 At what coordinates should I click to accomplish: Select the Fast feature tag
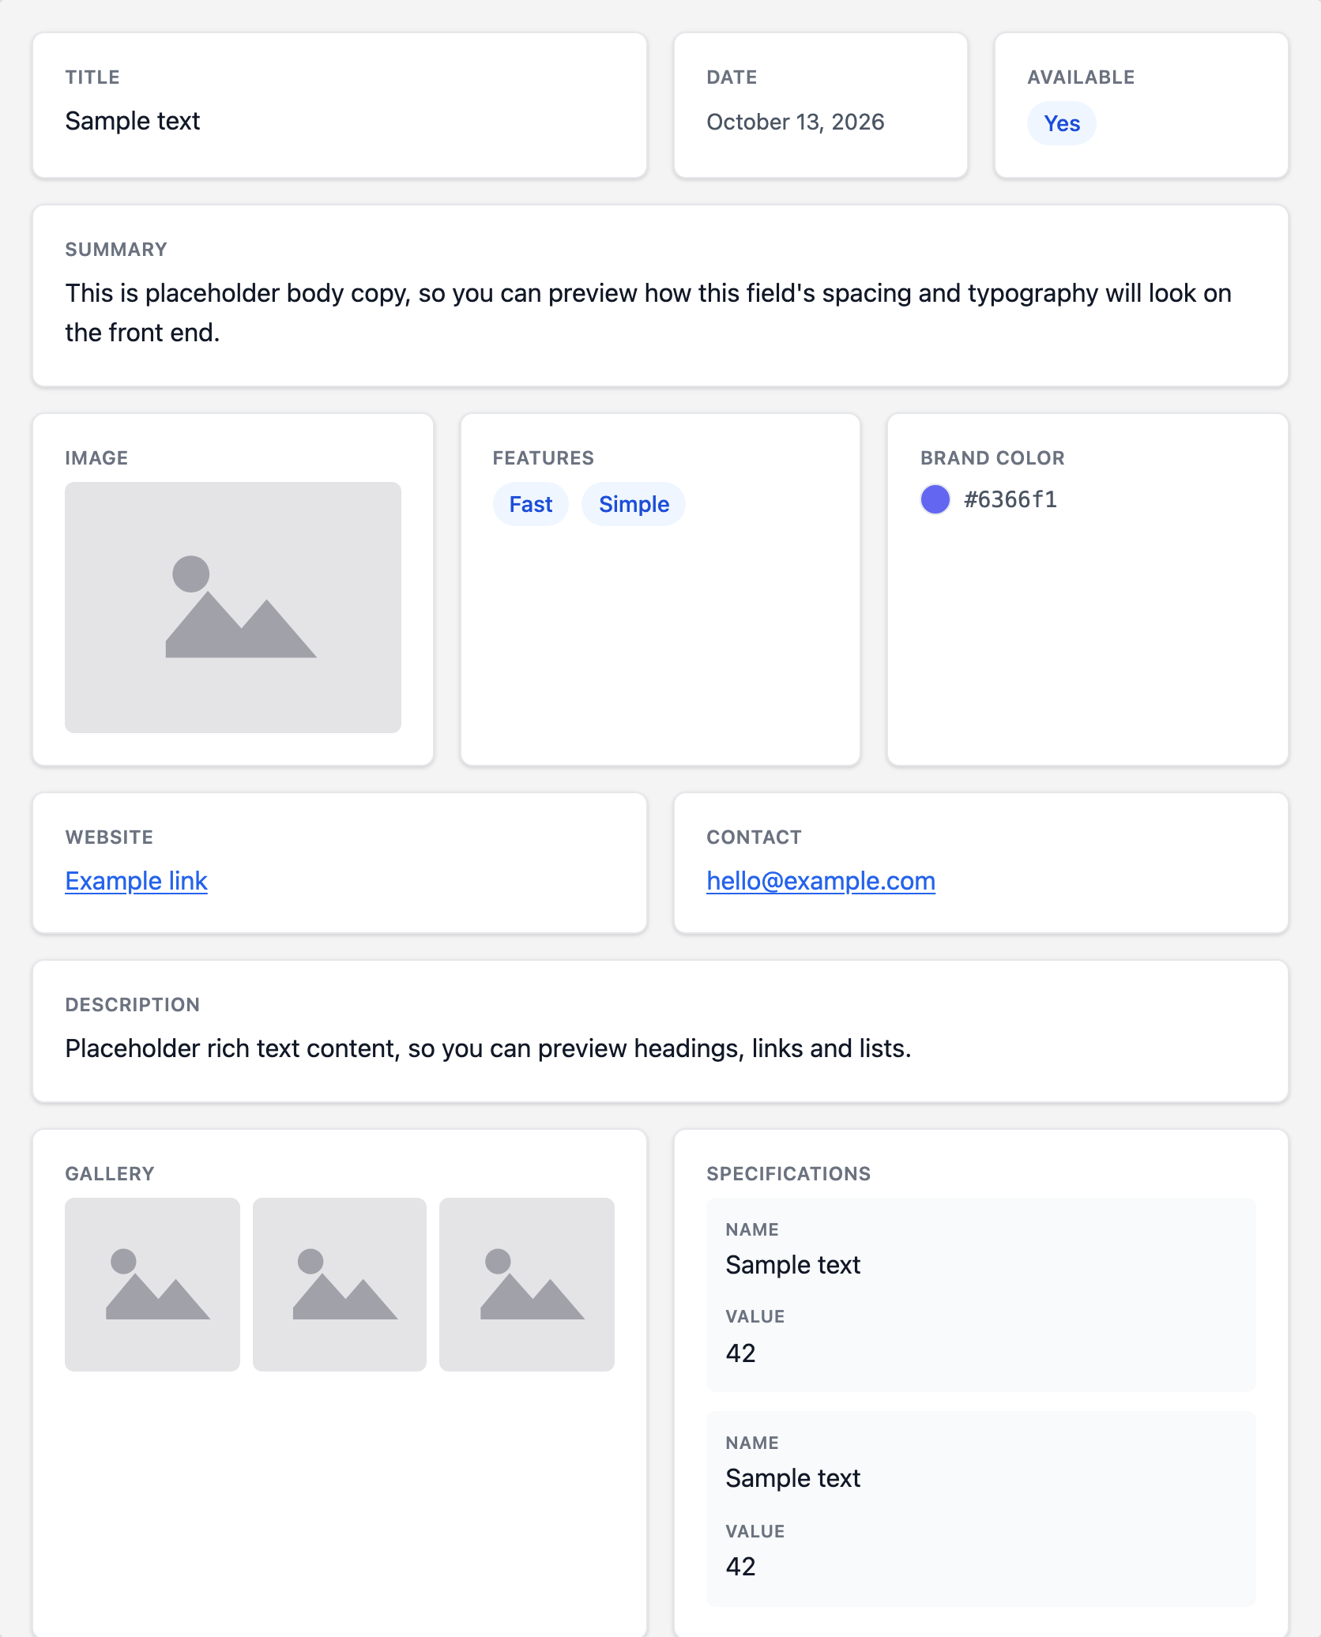click(531, 504)
